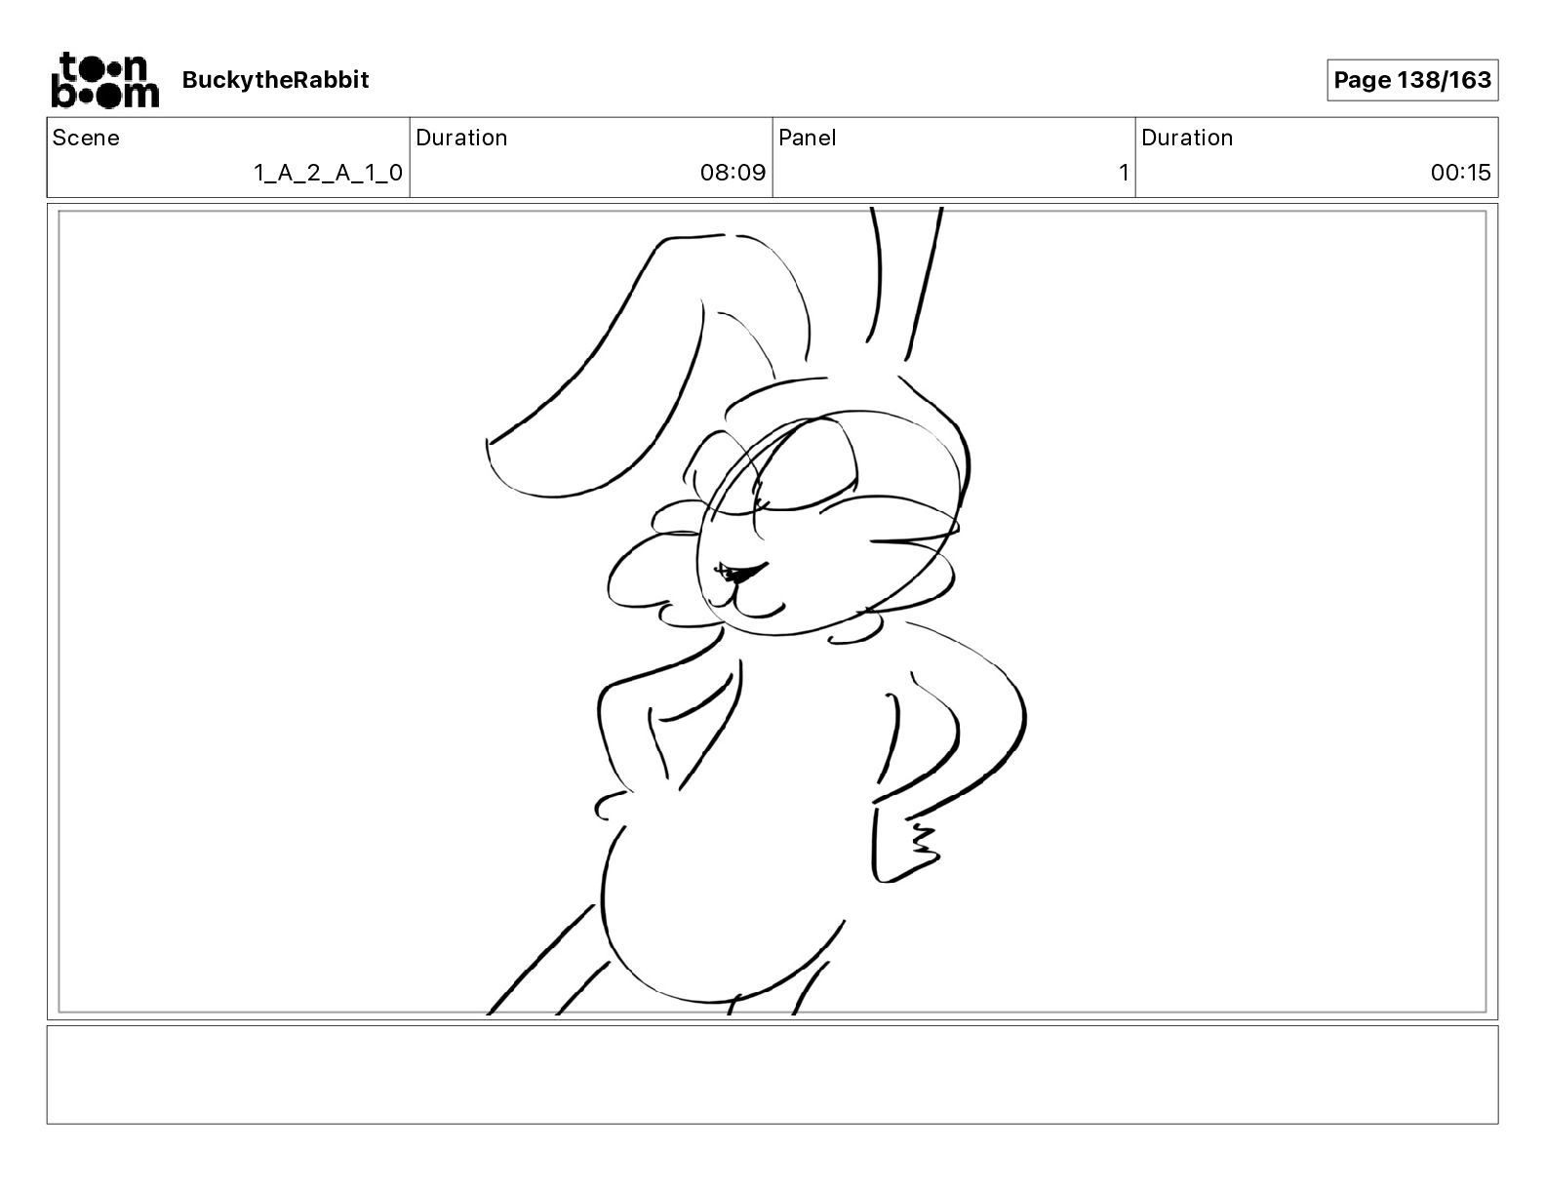
Task: Select the Scene header label
Action: pyautogui.click(x=86, y=138)
